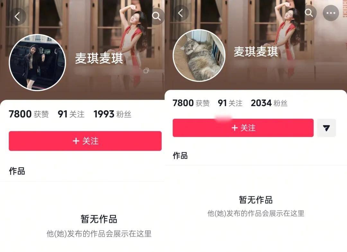The image size is (347, 252).
Task: Open cat avatar profile picture
Action: pos(199,55)
